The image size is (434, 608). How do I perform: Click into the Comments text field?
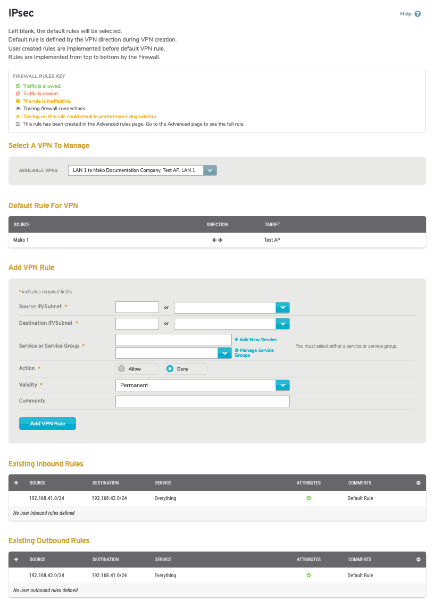point(202,401)
